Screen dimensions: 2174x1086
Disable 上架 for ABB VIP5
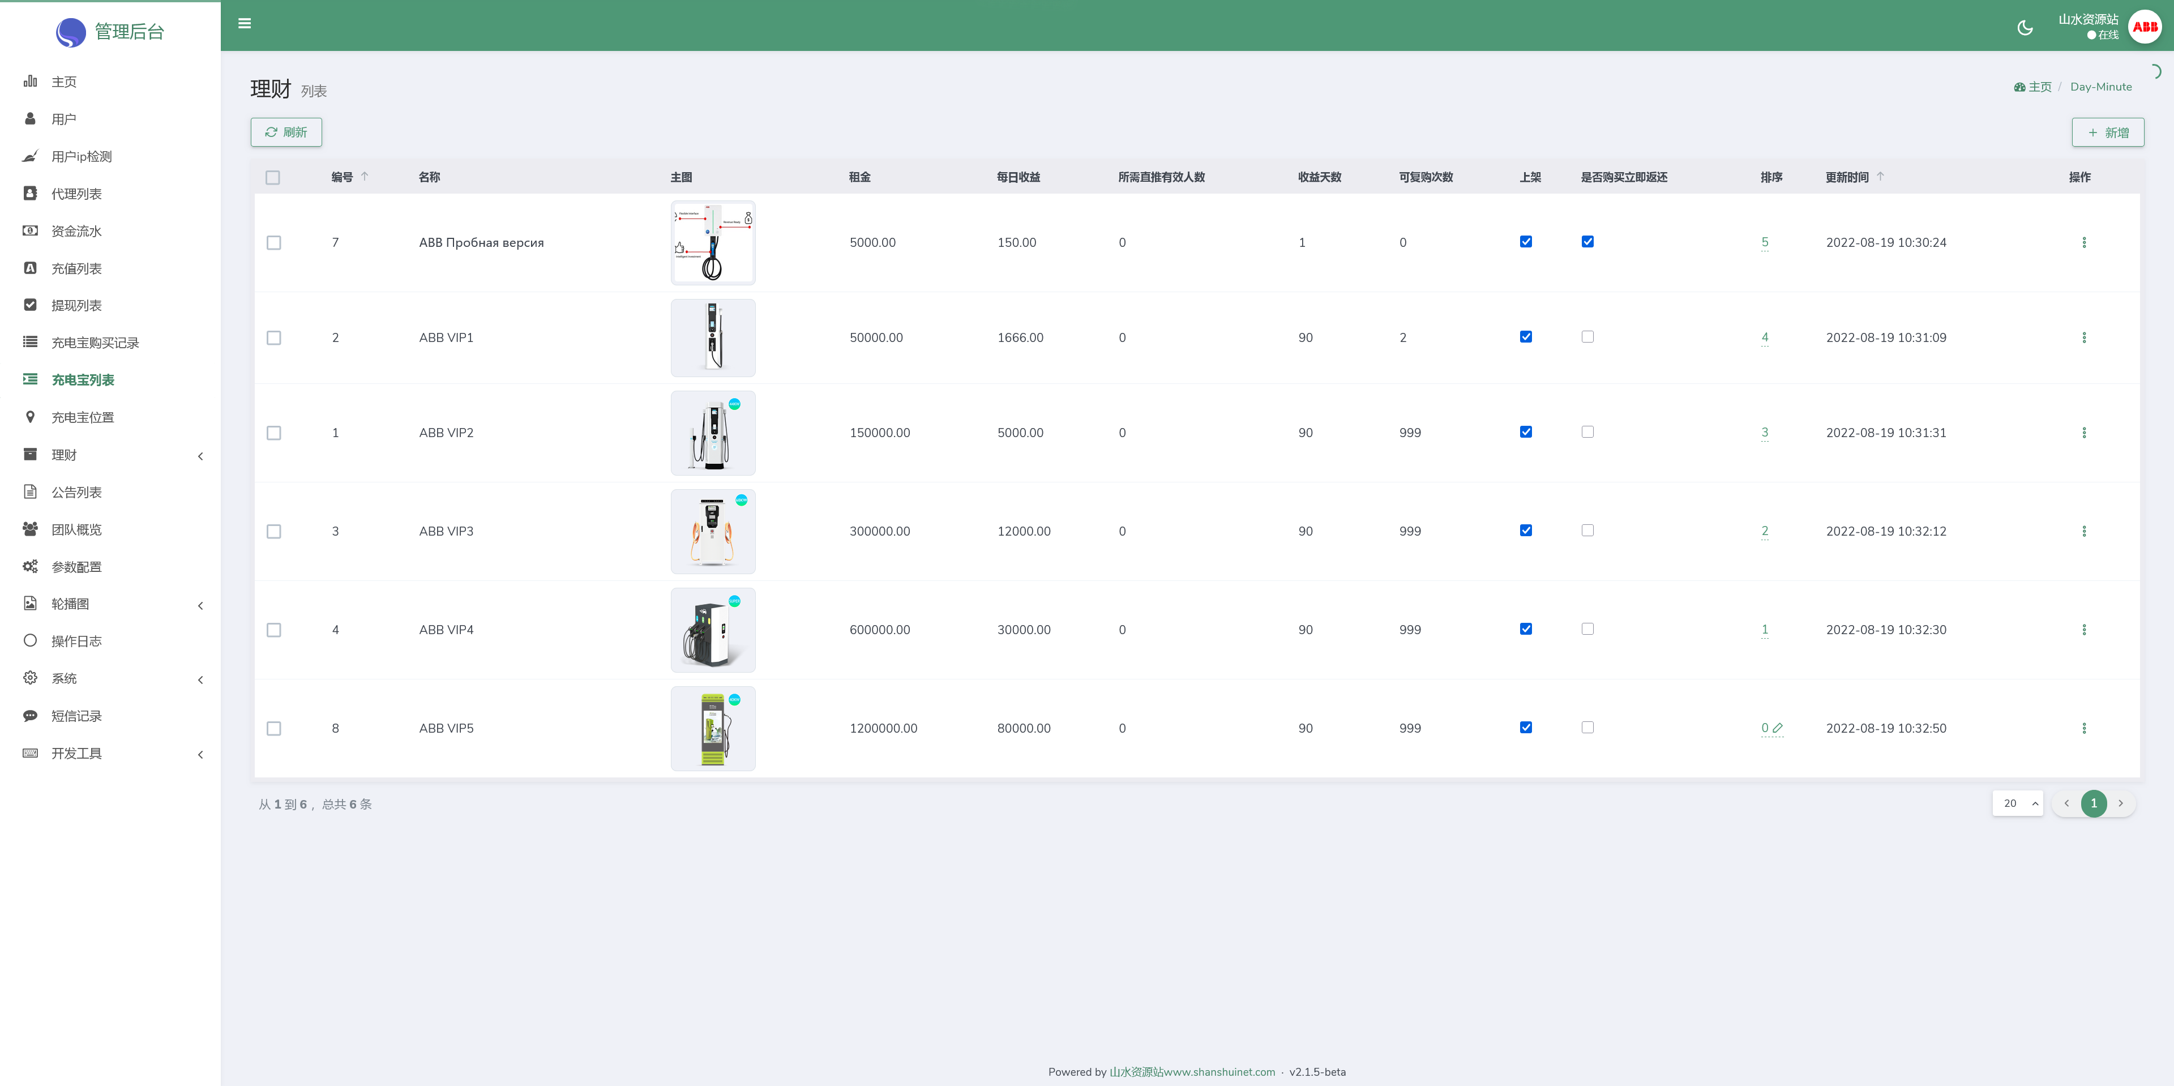[1526, 728]
